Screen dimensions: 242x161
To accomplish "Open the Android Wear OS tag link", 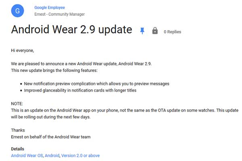I will pos(27,155).
